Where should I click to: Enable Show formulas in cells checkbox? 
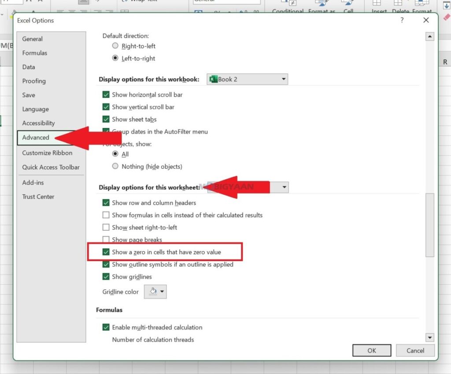pyautogui.click(x=106, y=215)
